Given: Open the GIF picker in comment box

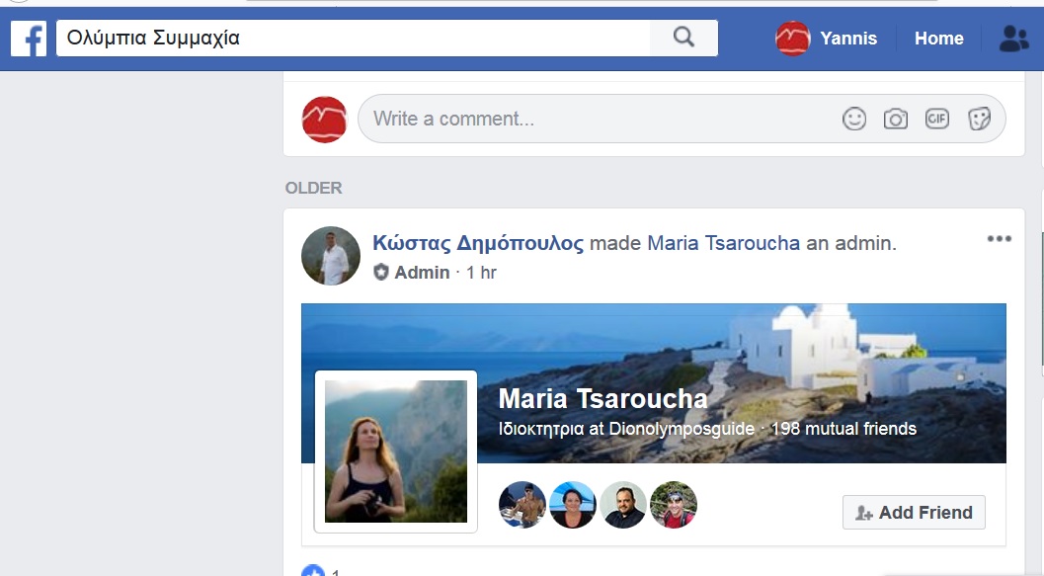Looking at the screenshot, I should pos(936,119).
